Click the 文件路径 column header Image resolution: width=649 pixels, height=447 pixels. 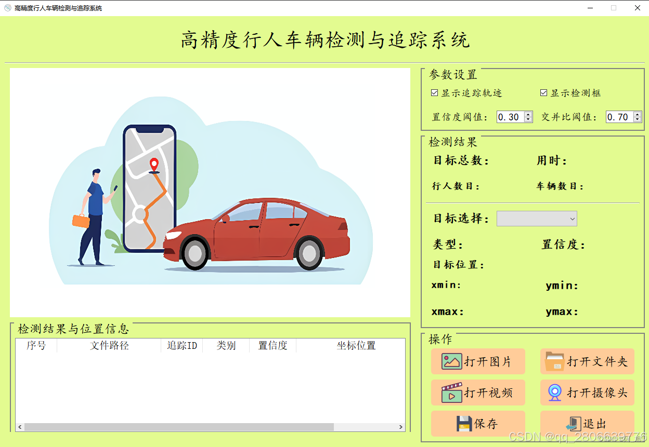(109, 346)
